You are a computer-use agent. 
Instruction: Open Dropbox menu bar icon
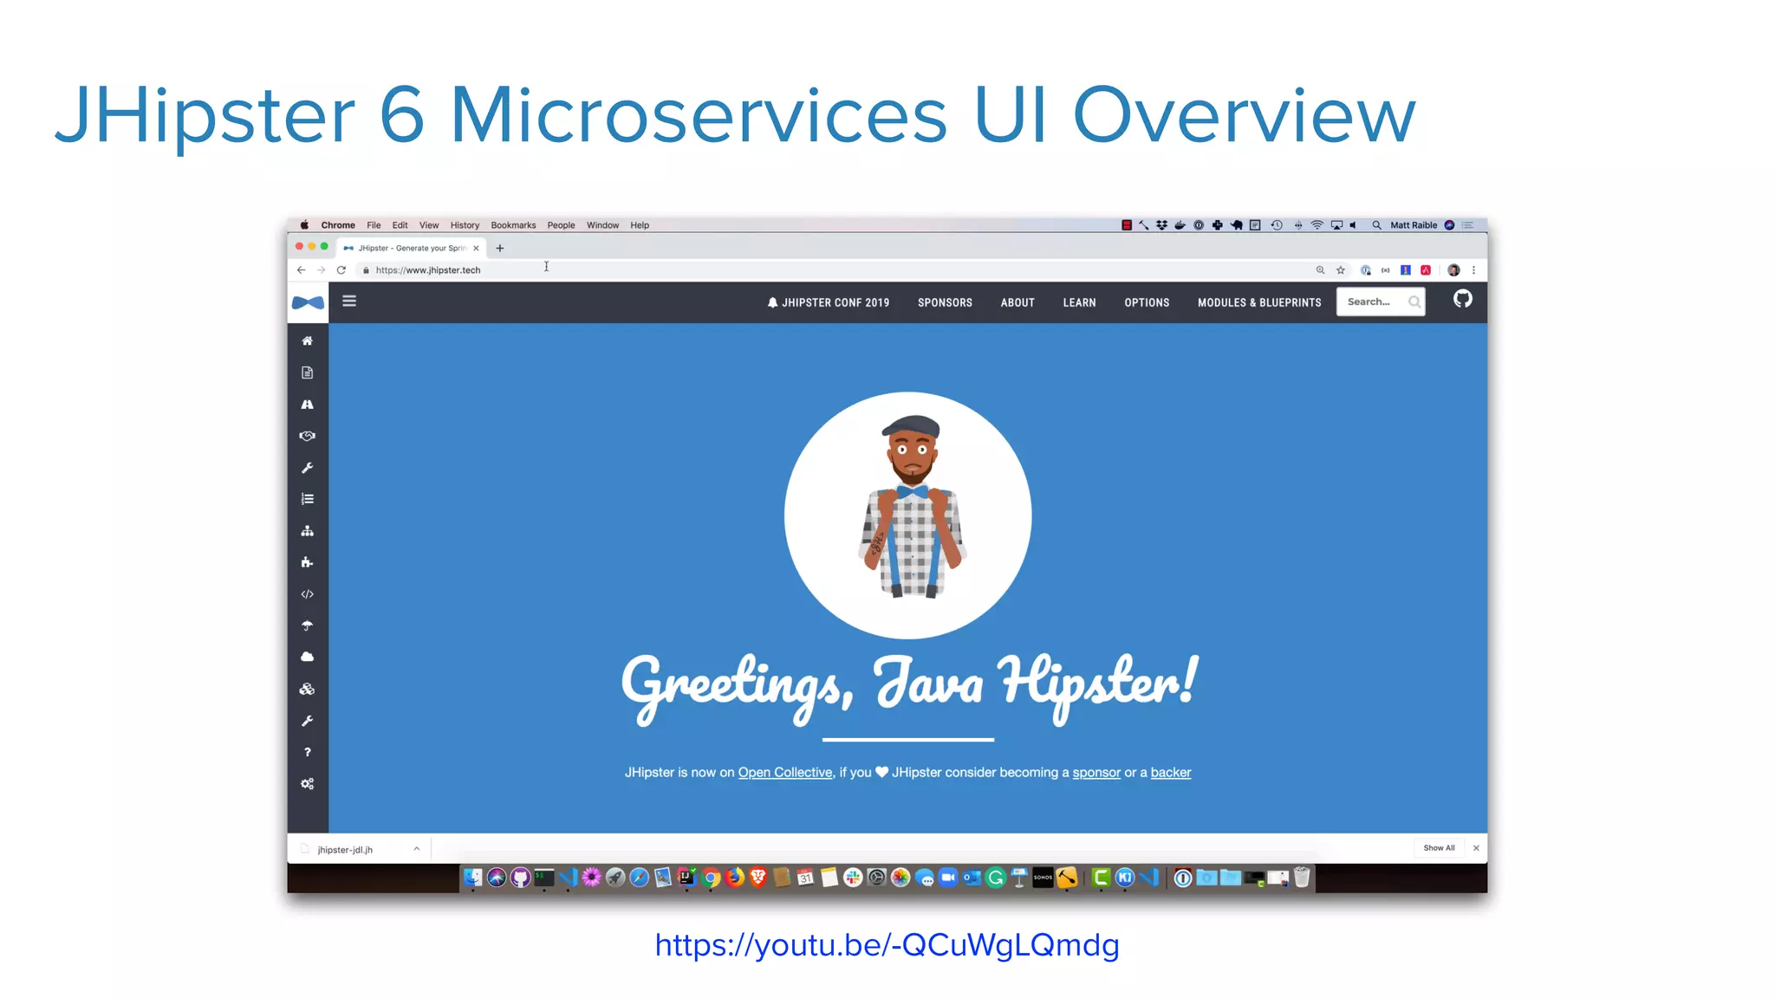coord(1161,225)
